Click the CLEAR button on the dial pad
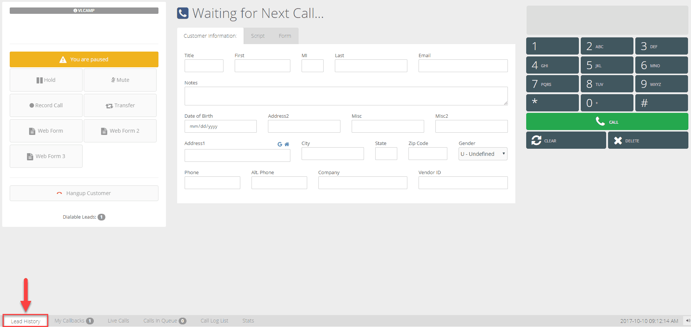691x327 pixels. click(x=566, y=141)
